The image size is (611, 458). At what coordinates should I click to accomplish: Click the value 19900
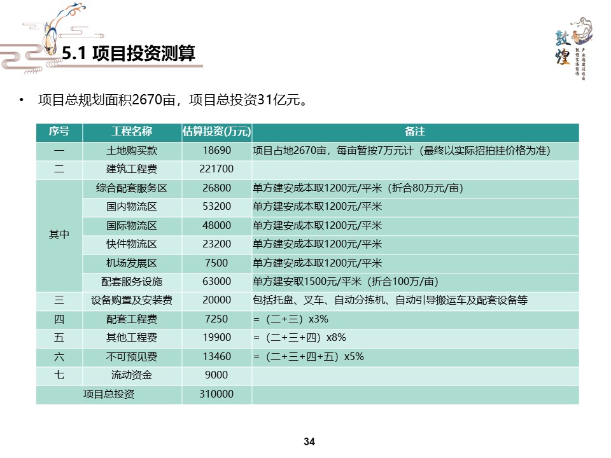216,338
